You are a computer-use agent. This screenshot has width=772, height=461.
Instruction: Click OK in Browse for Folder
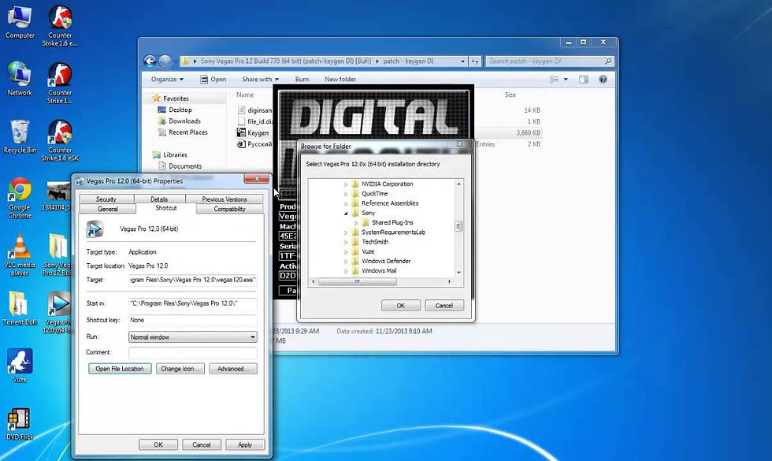(x=401, y=306)
